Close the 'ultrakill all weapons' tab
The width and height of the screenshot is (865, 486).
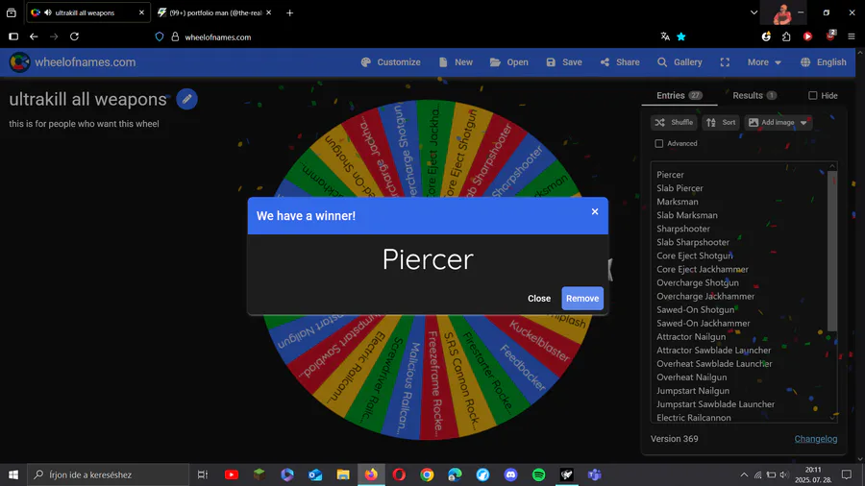pos(141,12)
